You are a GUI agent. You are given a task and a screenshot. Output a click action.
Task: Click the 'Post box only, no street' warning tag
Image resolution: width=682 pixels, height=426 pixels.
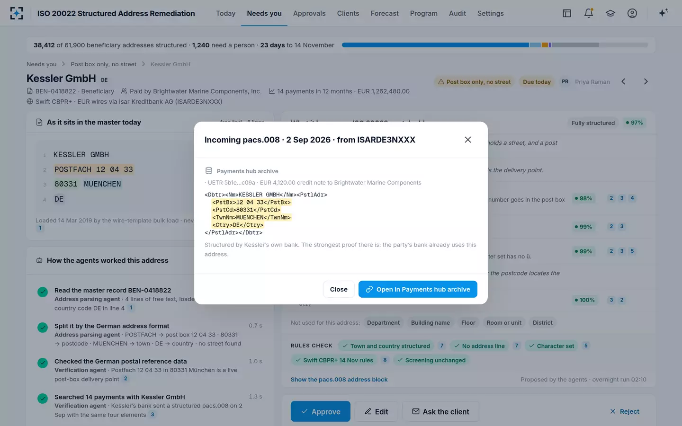[x=475, y=81]
